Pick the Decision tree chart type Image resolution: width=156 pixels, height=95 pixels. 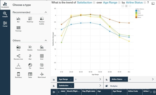click(x=18, y=57)
